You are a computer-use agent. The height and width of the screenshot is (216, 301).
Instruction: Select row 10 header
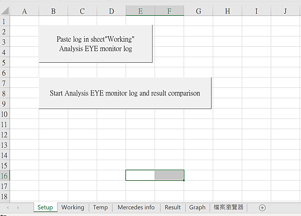[5, 114]
